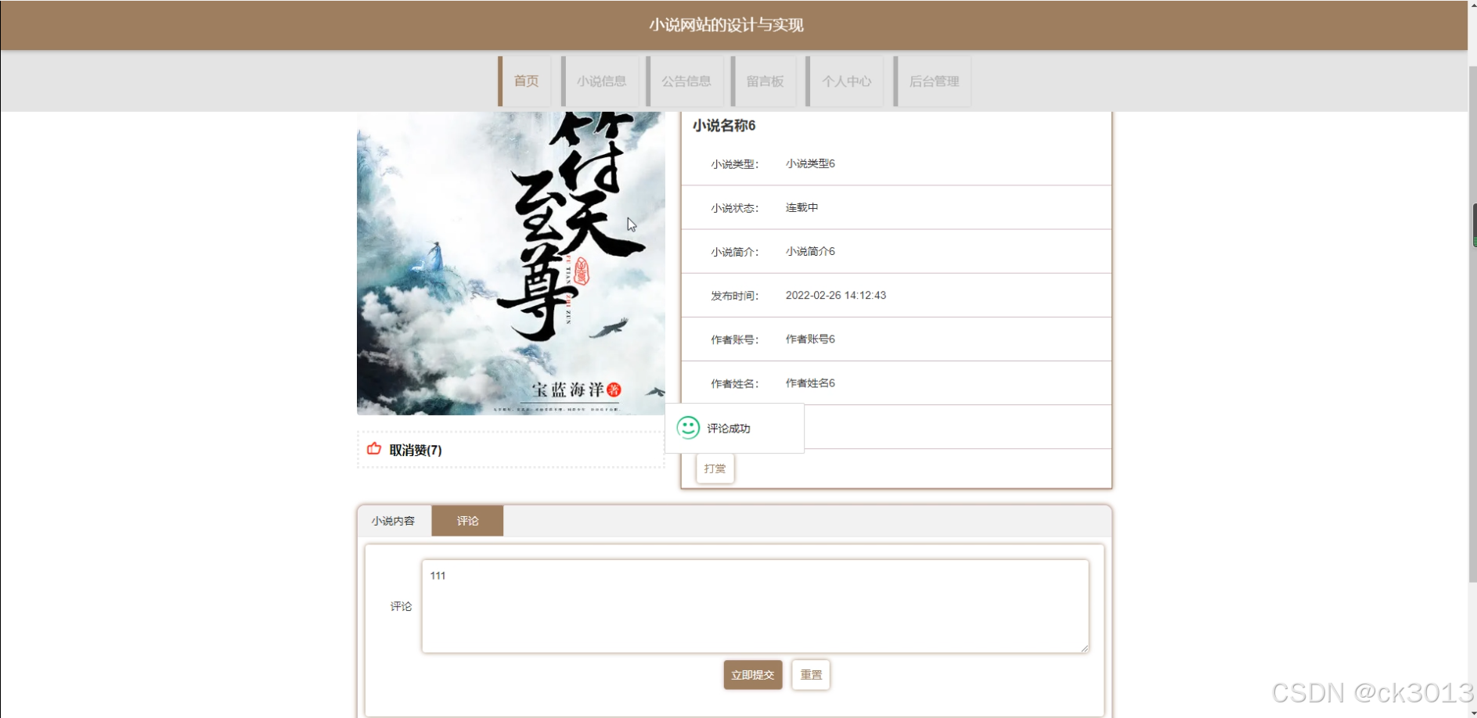Click the 作者账号: field label
Image resolution: width=1477 pixels, height=718 pixels.
click(x=734, y=339)
